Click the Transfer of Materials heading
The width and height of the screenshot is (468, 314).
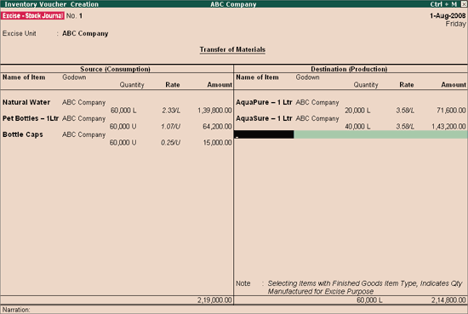232,49
